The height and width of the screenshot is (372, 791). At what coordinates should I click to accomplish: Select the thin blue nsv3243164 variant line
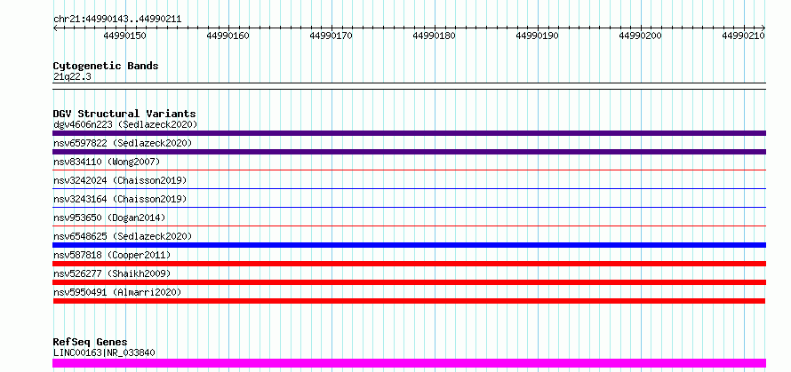[409, 208]
